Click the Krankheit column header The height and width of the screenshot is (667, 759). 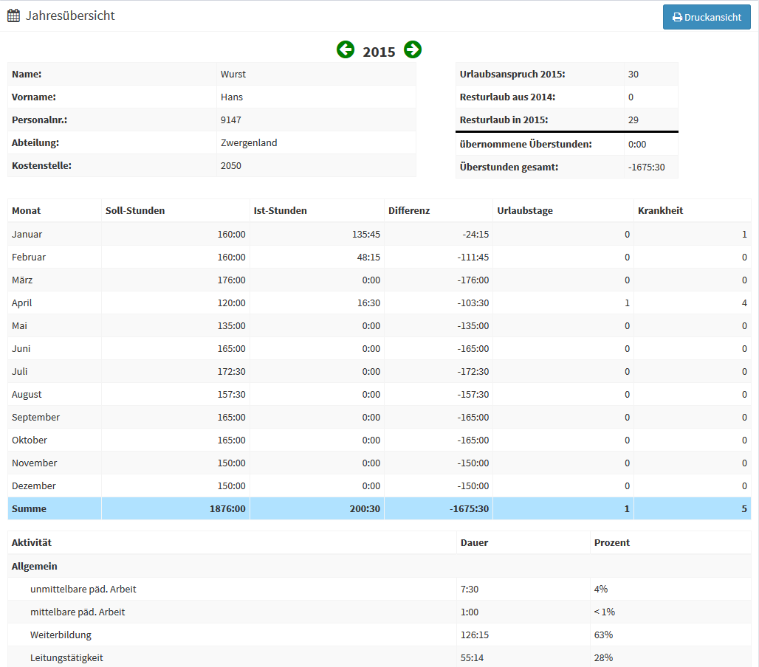point(660,210)
